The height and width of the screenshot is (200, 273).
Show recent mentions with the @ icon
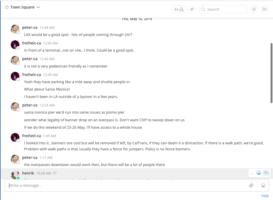pos(254,9)
